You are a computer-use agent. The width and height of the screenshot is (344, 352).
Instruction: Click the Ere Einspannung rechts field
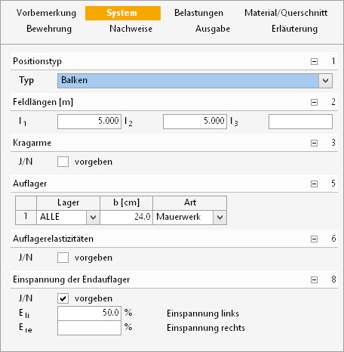pos(89,328)
